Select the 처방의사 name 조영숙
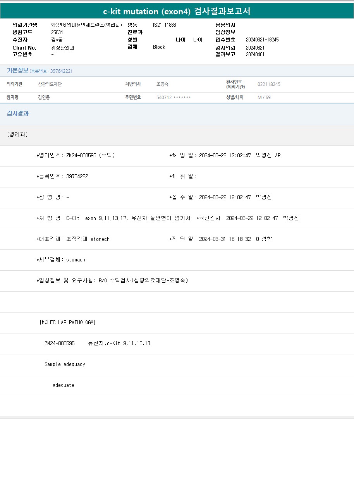Viewport: 354px width, 481px height. click(x=162, y=84)
